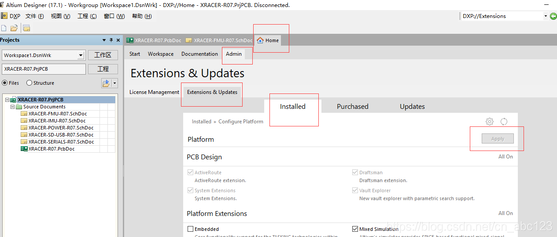Select the Updates tab
The width and height of the screenshot is (557, 237).
[412, 107]
